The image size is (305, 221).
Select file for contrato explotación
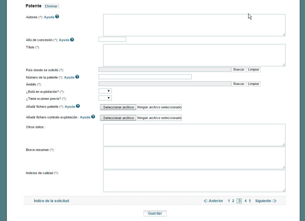(118, 118)
